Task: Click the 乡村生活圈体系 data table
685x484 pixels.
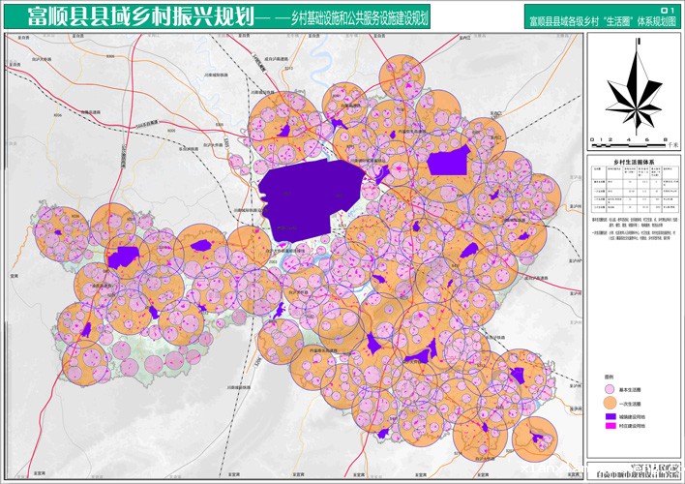Action: pyautogui.click(x=634, y=191)
